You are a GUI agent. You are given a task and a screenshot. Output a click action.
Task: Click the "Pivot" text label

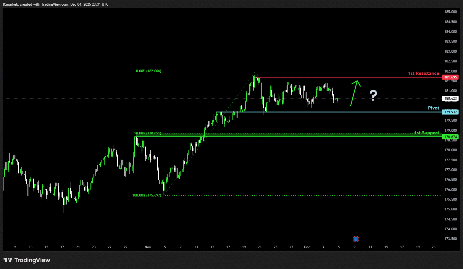pyautogui.click(x=433, y=108)
